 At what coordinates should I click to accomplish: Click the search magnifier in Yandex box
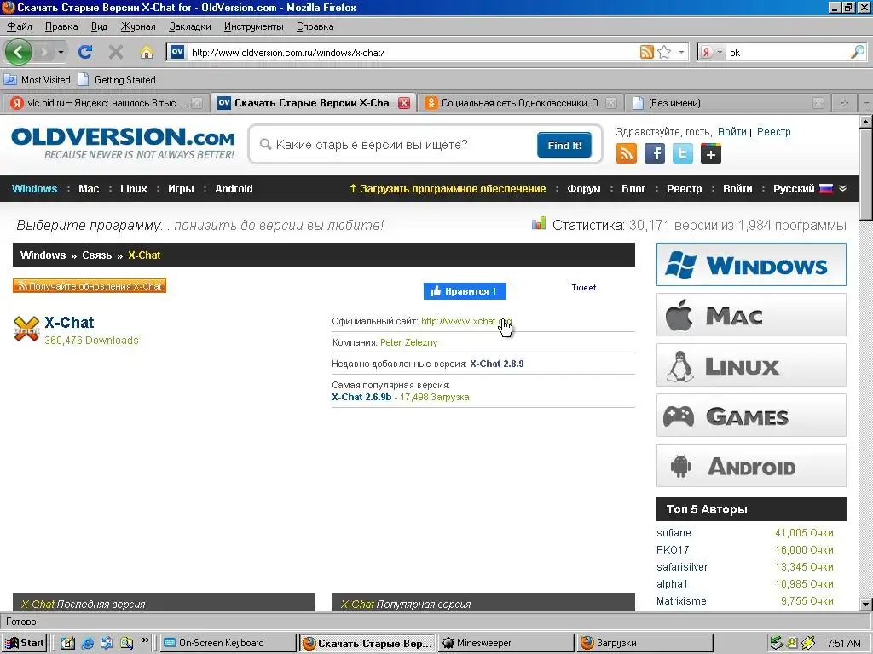(x=858, y=52)
